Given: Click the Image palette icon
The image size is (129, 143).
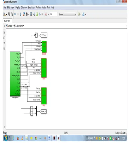Looking at the screenshot, I should pyautogui.click(x=4, y=48).
